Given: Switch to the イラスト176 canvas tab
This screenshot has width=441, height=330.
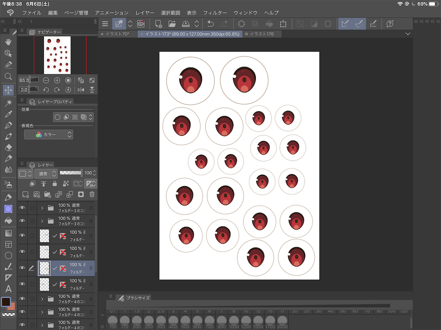Looking at the screenshot, I should click(262, 34).
